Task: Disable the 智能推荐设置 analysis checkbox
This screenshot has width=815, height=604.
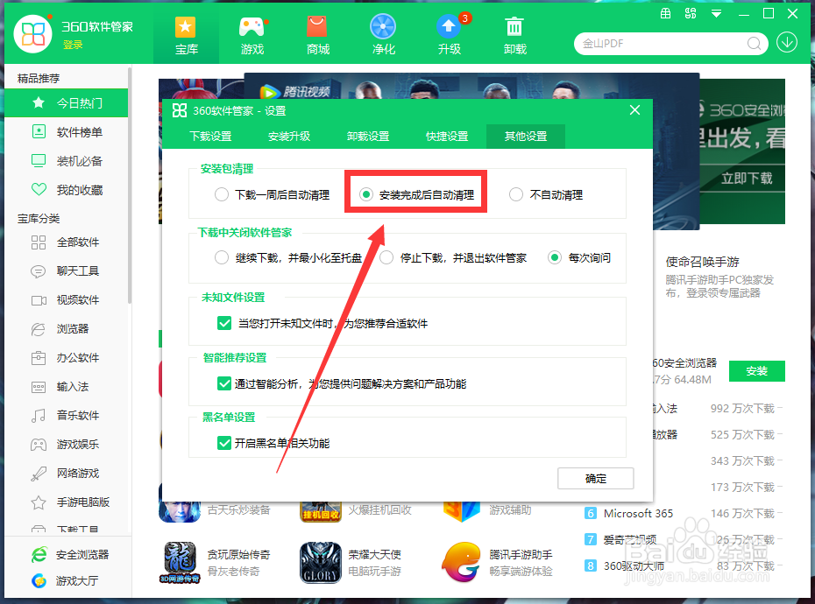Action: coord(223,383)
